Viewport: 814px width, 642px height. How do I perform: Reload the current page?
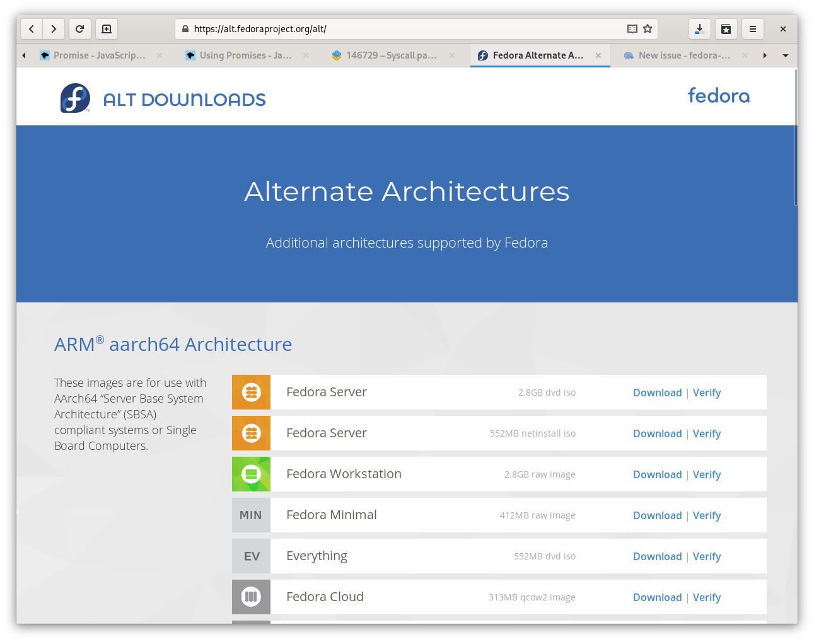pyautogui.click(x=80, y=29)
